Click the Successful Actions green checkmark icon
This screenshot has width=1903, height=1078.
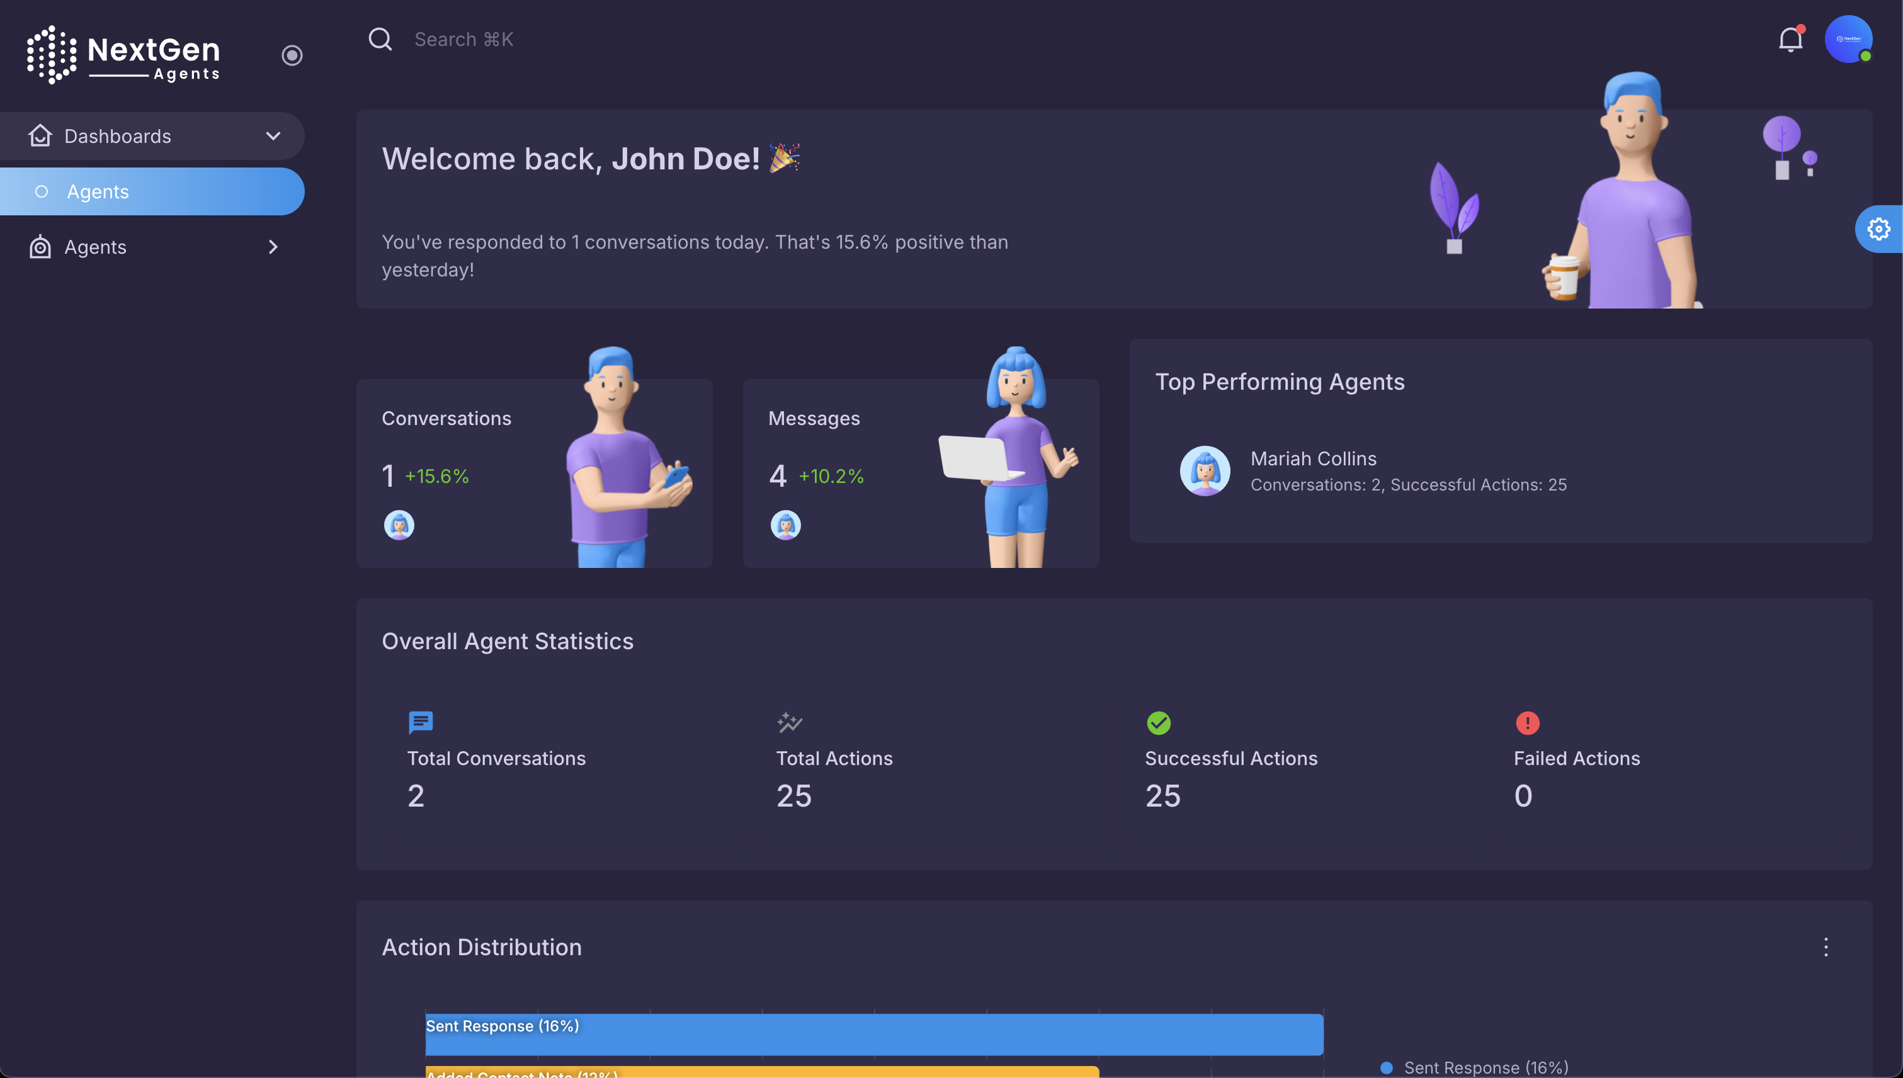(x=1158, y=723)
